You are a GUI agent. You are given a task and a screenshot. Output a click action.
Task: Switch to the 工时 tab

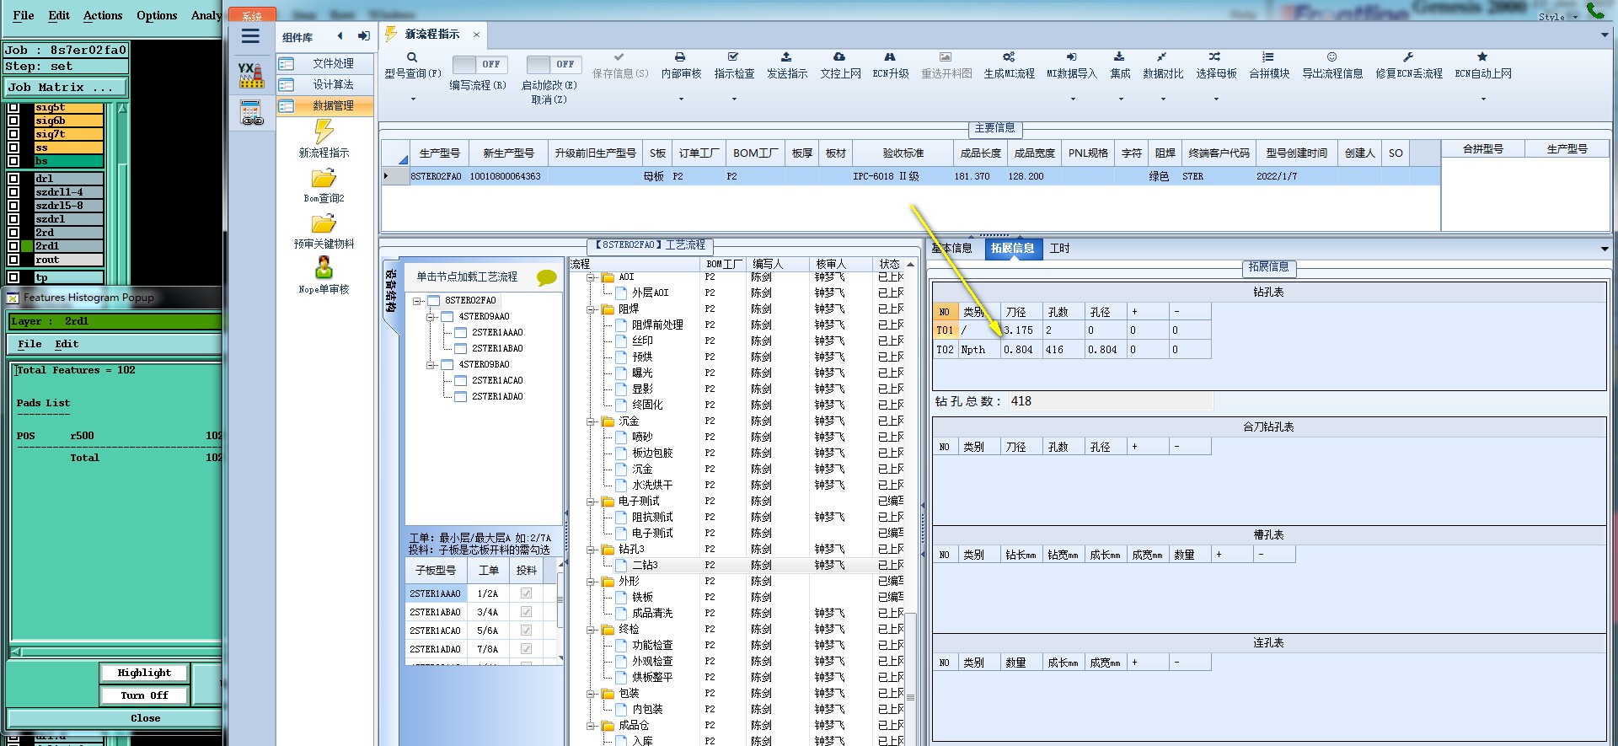1060,248
